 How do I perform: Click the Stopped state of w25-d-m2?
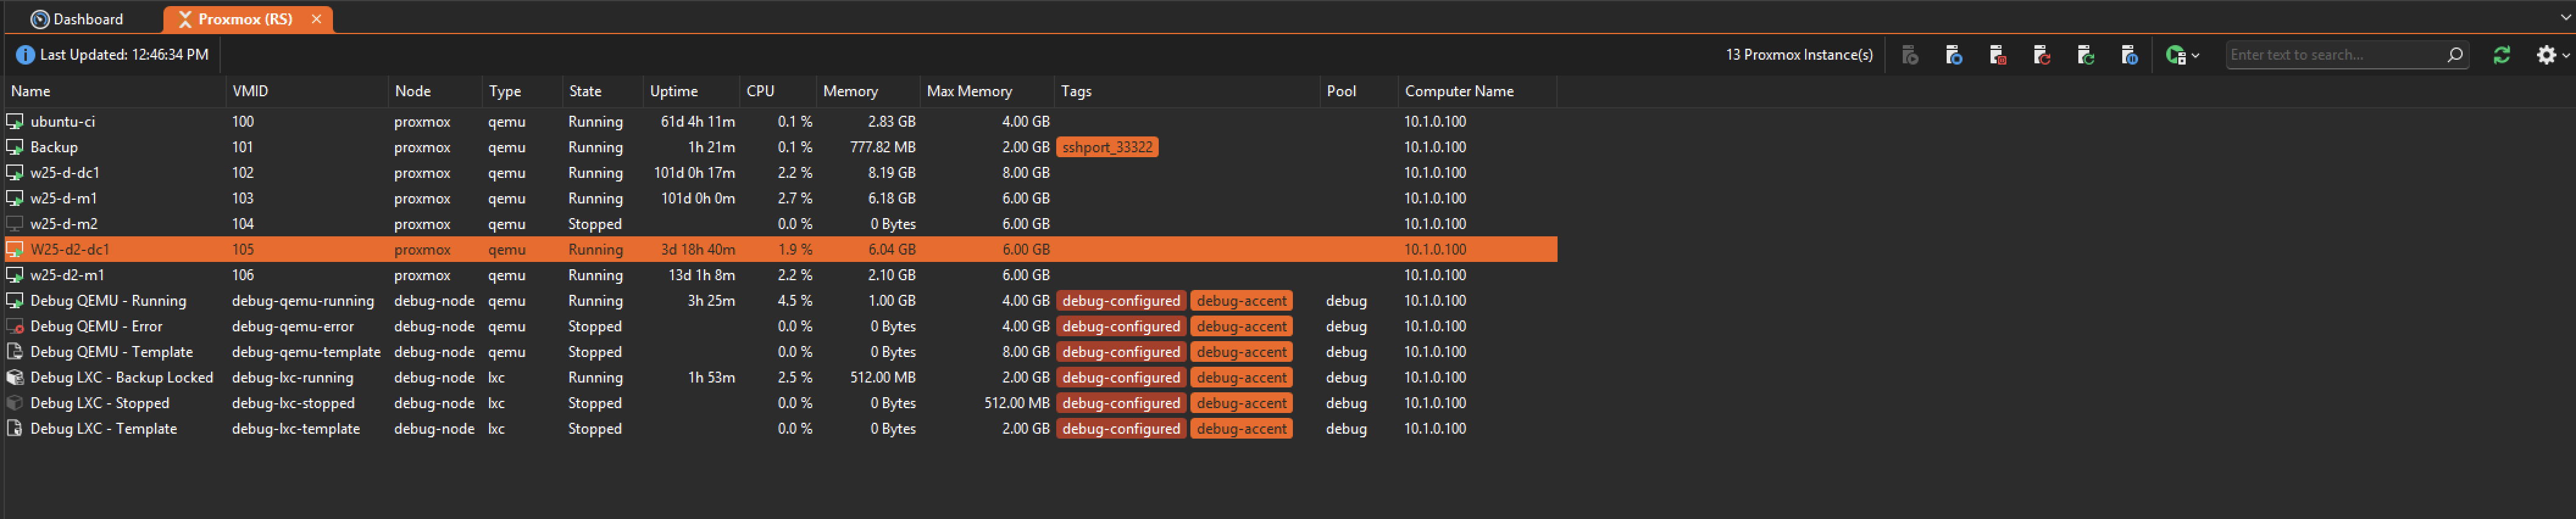click(x=595, y=225)
